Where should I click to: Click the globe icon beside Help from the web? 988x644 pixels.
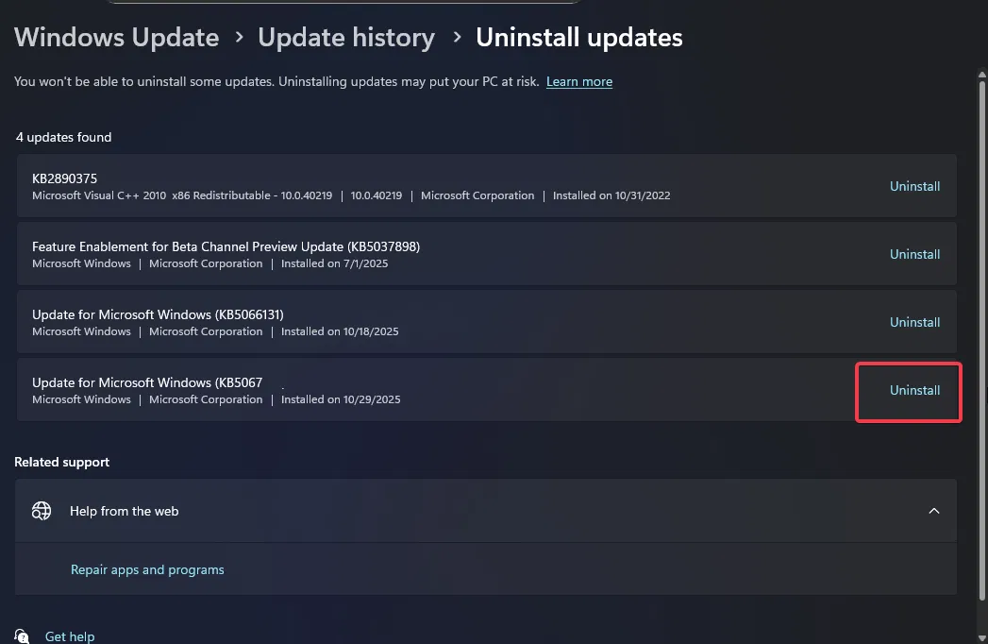(42, 511)
